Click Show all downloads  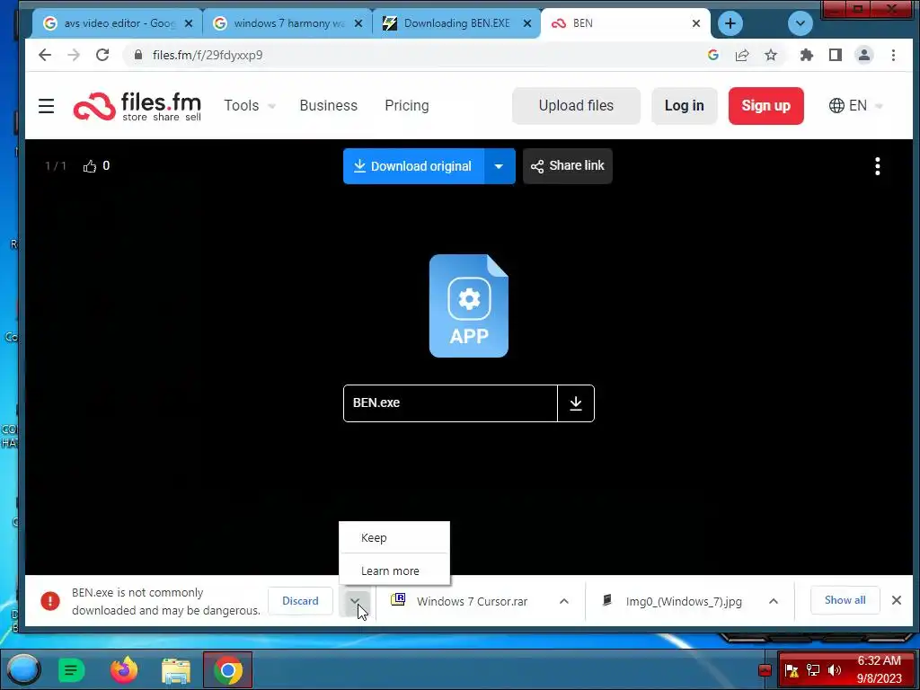[845, 600]
